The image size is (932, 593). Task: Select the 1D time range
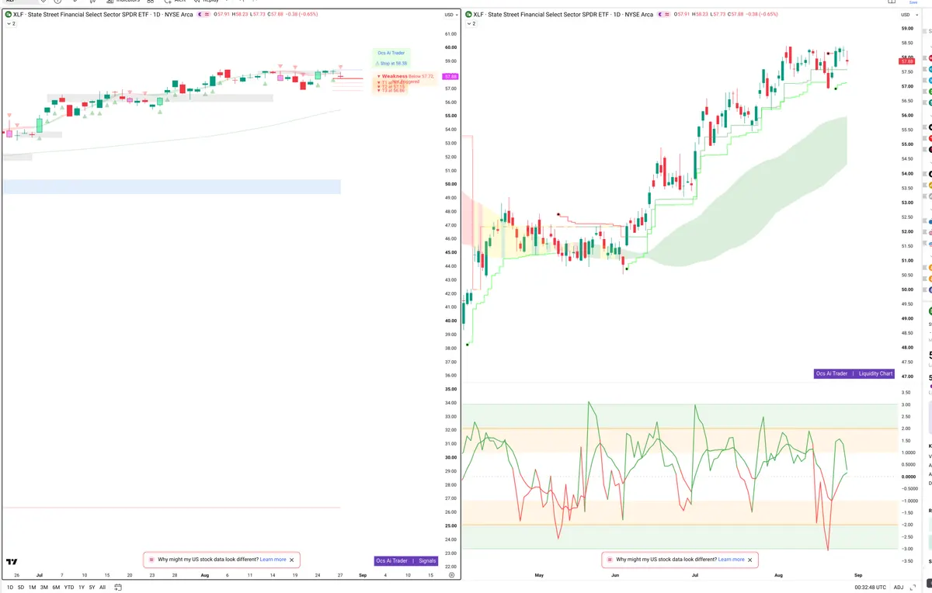pos(9,588)
